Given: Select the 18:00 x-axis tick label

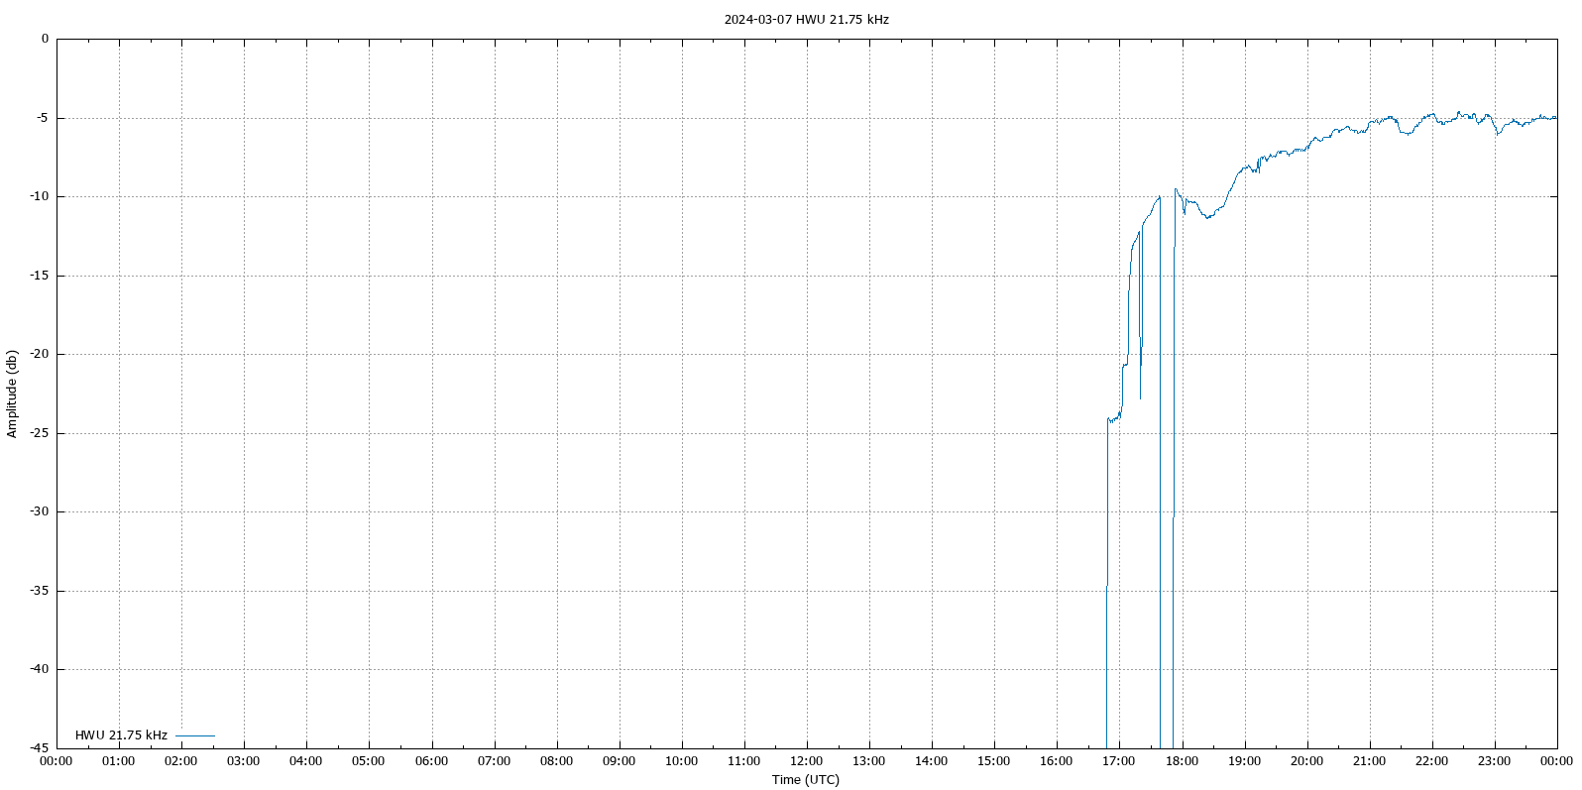Looking at the screenshot, I should tap(1182, 761).
